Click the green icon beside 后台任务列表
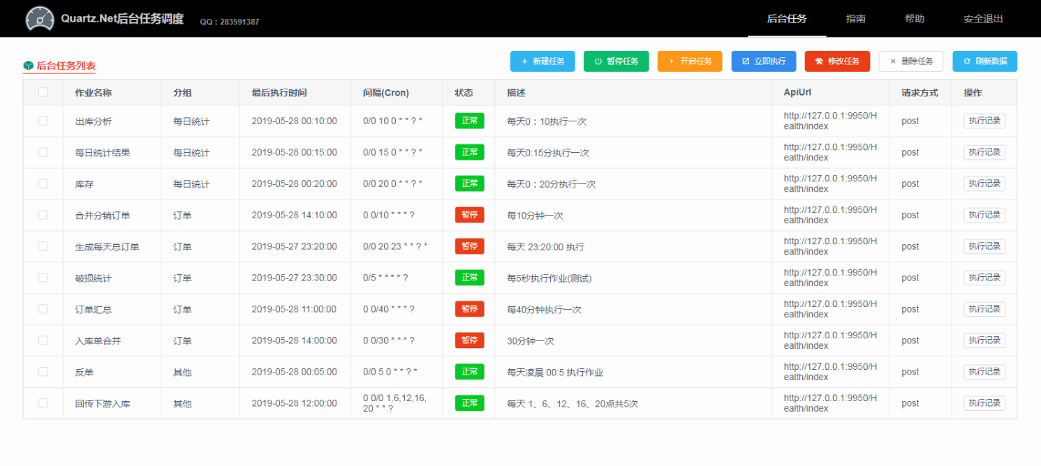 pyautogui.click(x=27, y=64)
